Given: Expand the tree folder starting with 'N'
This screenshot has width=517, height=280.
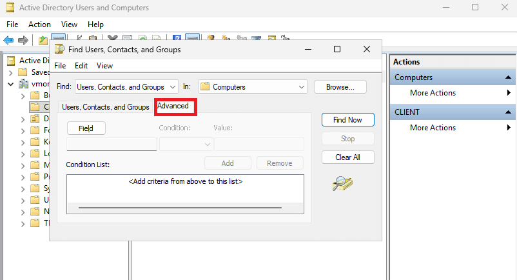Looking at the screenshot, I should coord(23,212).
